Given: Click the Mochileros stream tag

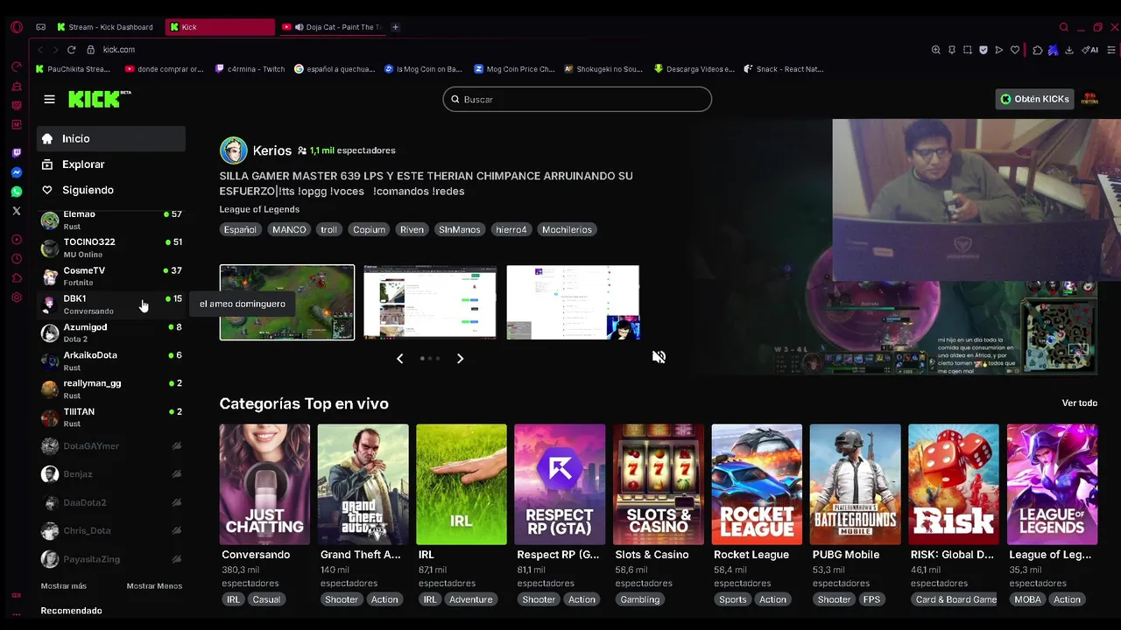Looking at the screenshot, I should 567,229.
